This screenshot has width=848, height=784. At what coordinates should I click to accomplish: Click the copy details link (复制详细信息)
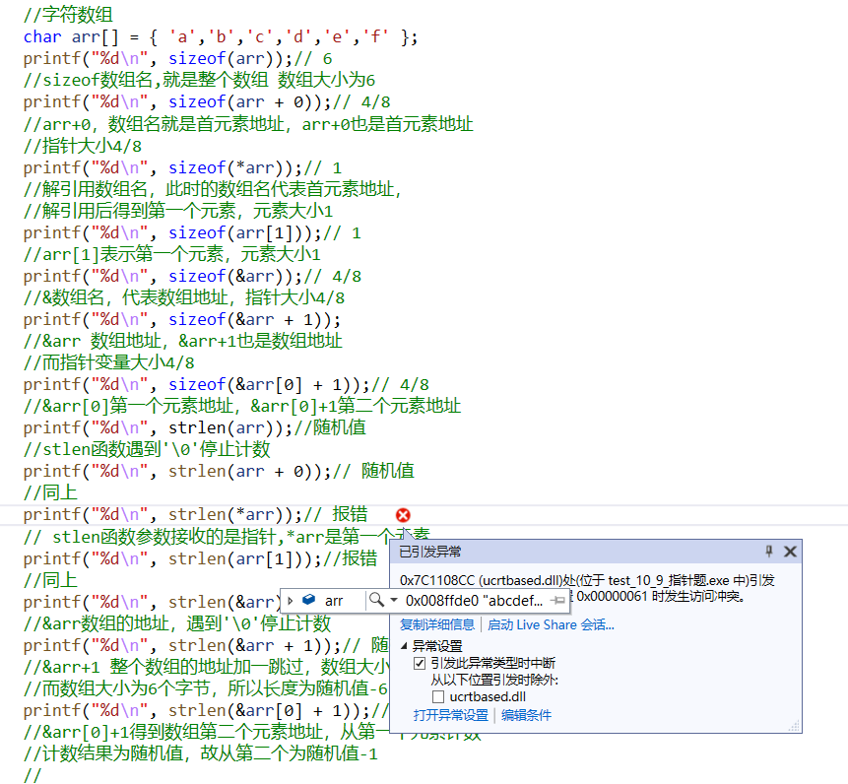[x=437, y=625]
